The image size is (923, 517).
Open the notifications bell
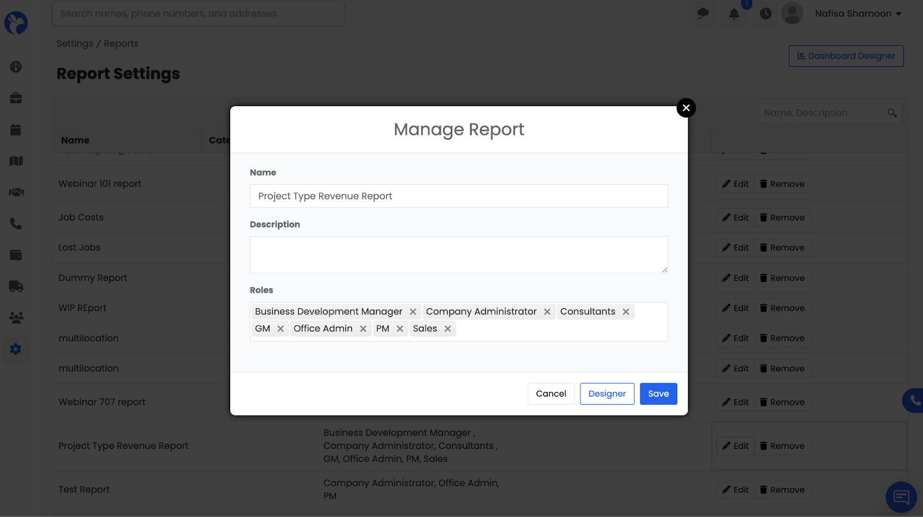coord(734,14)
